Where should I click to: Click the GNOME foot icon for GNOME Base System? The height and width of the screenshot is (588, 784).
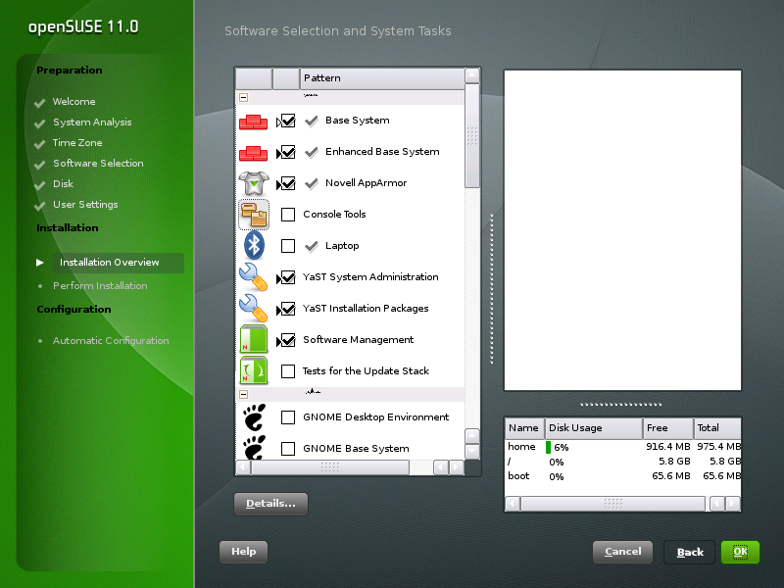coord(254,448)
